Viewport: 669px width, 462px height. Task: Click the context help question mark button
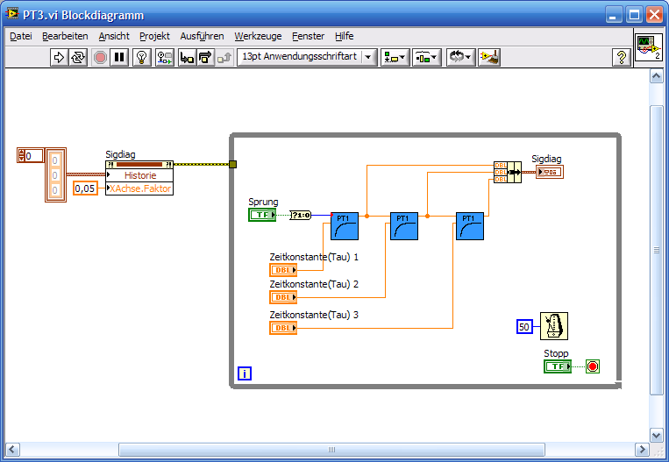(x=621, y=57)
